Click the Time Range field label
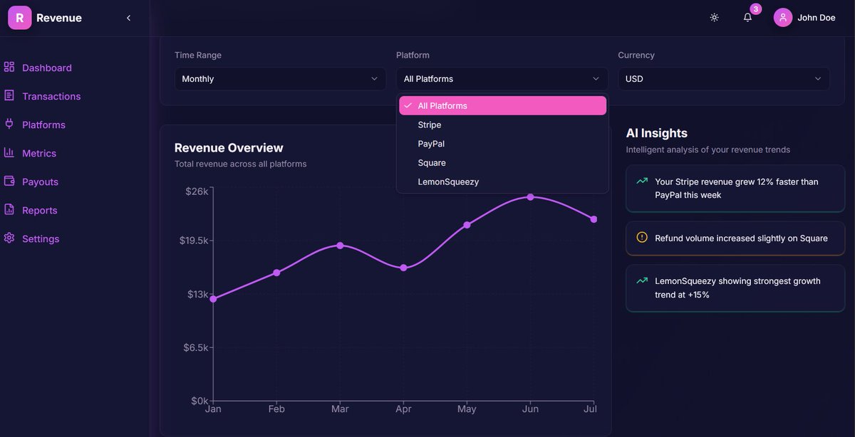855x437 pixels. coord(198,55)
